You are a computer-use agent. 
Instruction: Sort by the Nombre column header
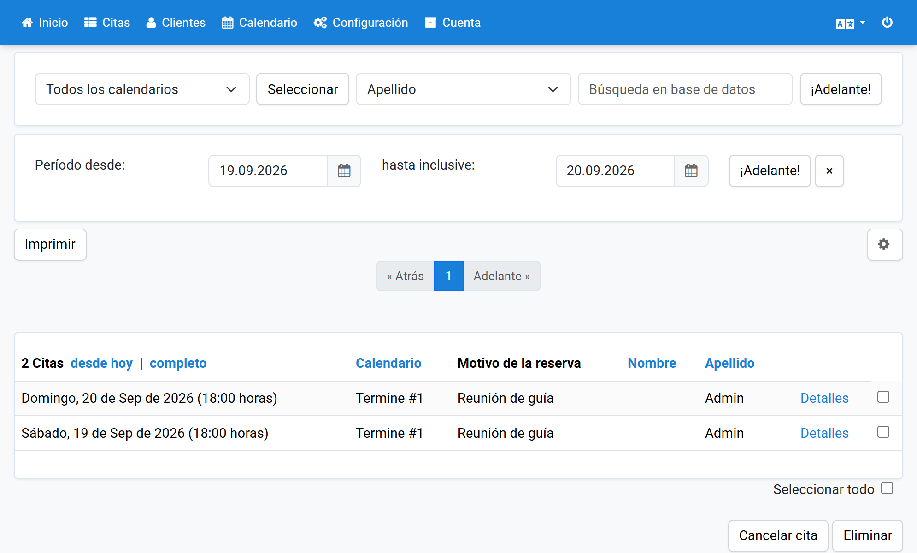[x=652, y=363]
